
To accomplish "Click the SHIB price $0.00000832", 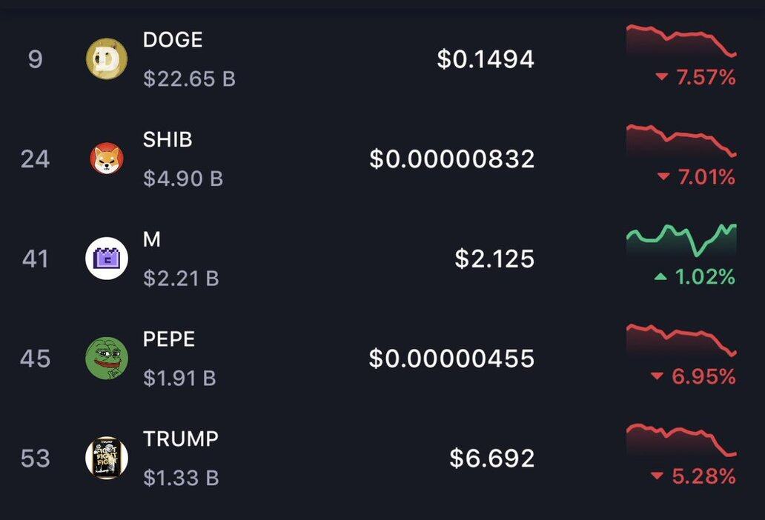I will pos(452,159).
